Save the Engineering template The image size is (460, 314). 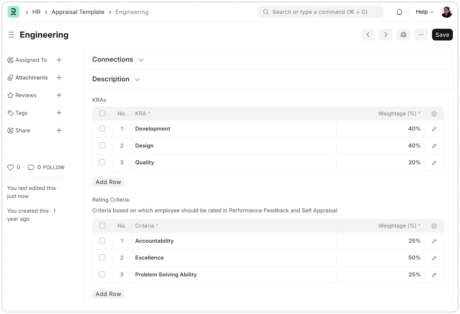pyautogui.click(x=442, y=34)
